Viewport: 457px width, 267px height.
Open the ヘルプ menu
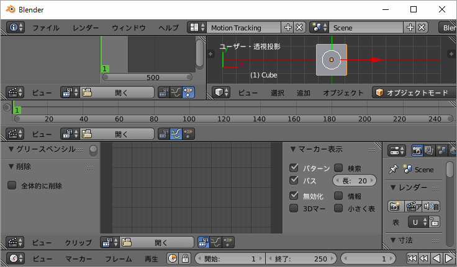click(168, 28)
